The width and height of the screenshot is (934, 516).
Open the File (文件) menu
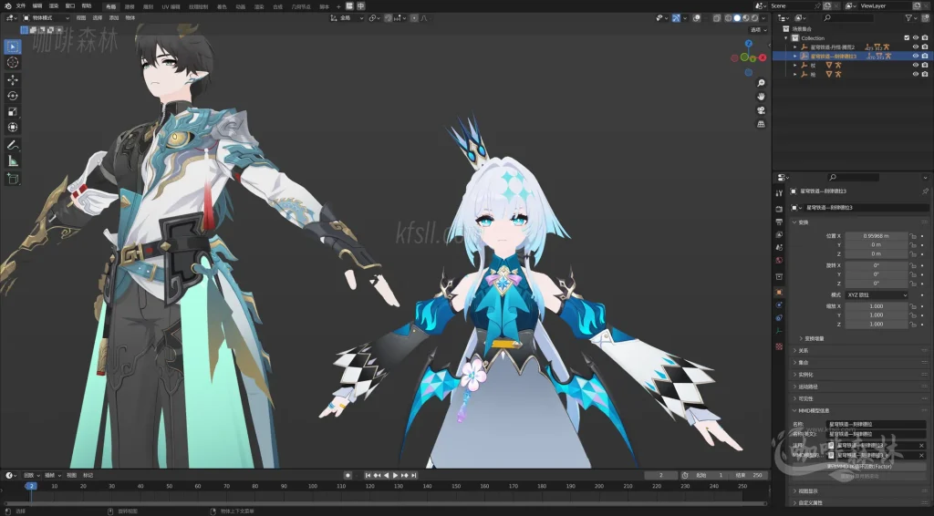pos(21,6)
